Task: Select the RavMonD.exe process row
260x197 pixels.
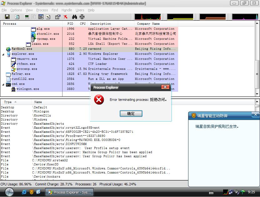Action: (x=89, y=49)
